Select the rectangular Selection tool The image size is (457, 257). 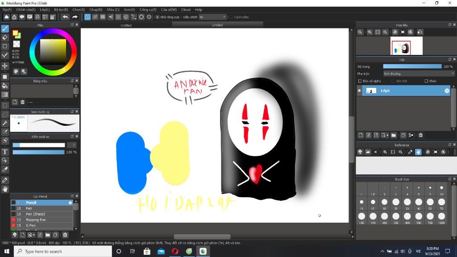point(5,105)
